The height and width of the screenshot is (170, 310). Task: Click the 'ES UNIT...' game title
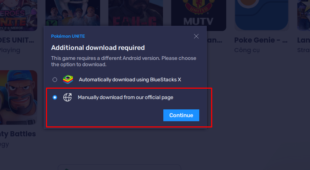(17, 40)
